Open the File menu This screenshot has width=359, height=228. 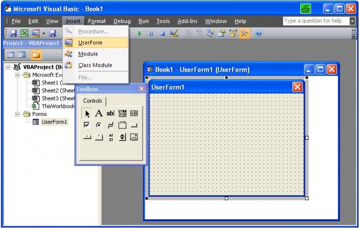click(16, 21)
